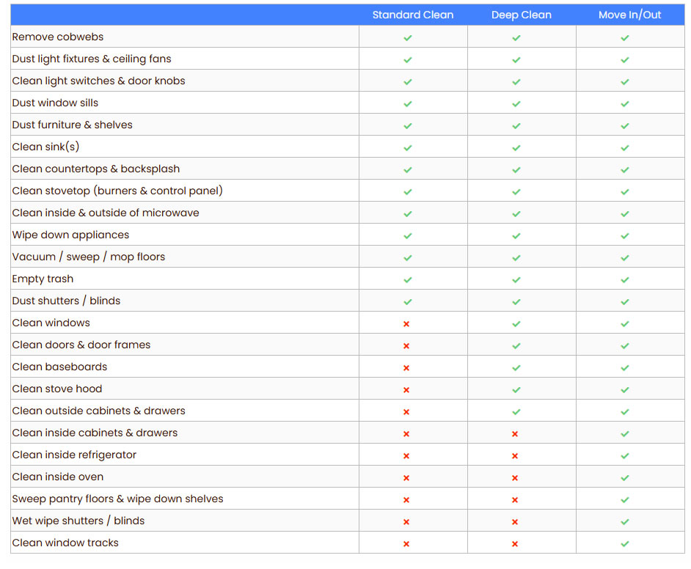Click the red X for Standard Clean windows
This screenshot has height=569, width=691.
406,323
